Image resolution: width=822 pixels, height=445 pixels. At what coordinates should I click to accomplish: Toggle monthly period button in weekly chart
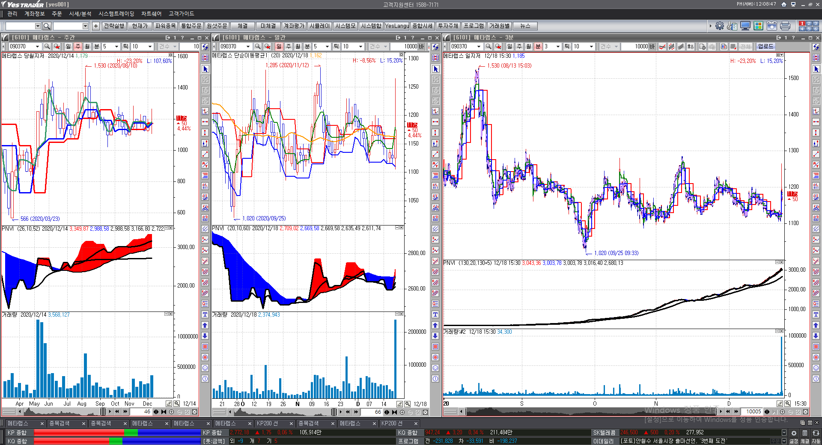(87, 47)
